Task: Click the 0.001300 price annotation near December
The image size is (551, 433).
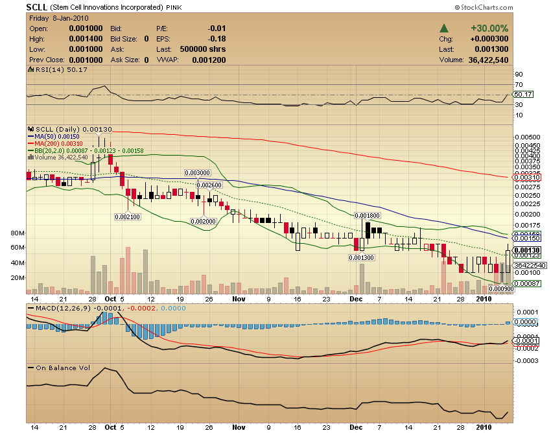Action: (361, 257)
